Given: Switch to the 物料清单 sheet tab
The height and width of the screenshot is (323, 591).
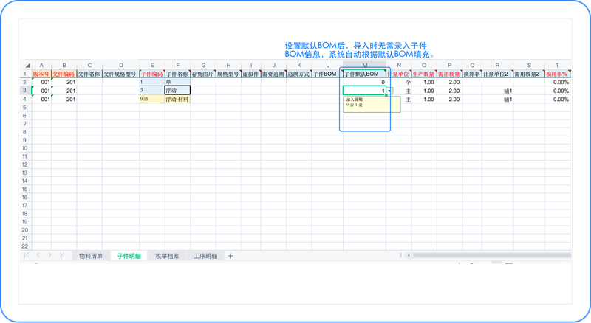Looking at the screenshot, I should (x=91, y=256).
